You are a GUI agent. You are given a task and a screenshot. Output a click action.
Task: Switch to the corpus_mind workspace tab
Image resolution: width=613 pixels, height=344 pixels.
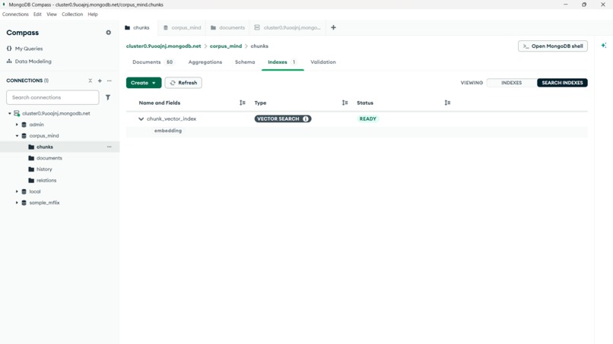point(183,28)
